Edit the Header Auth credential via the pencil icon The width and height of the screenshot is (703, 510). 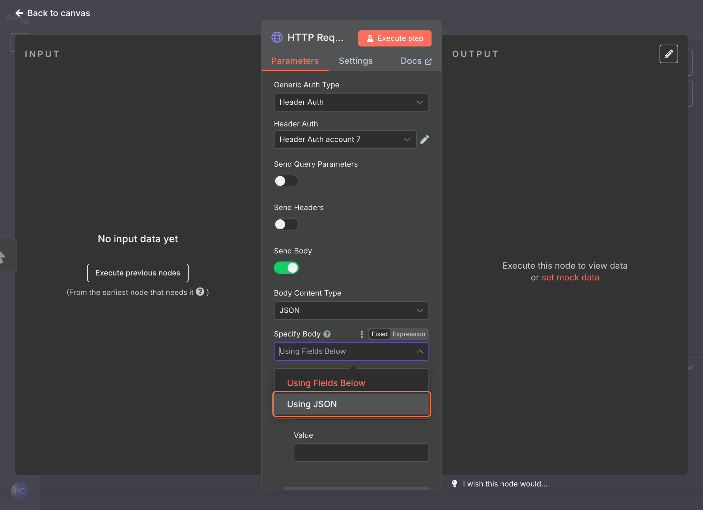(424, 139)
